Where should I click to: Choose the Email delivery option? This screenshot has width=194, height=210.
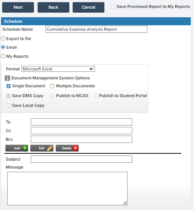3,47
